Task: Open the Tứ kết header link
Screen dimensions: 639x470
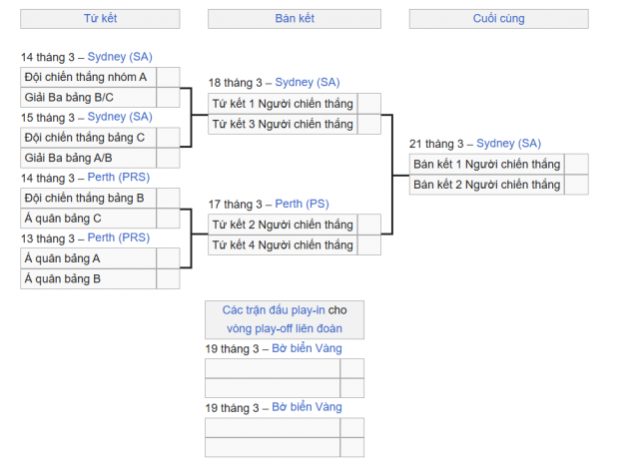Action: click(x=100, y=18)
